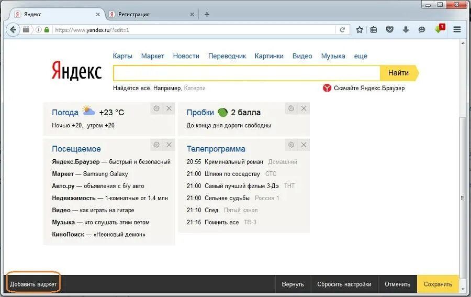
Task: Open the Картинки service link
Action: tap(269, 56)
